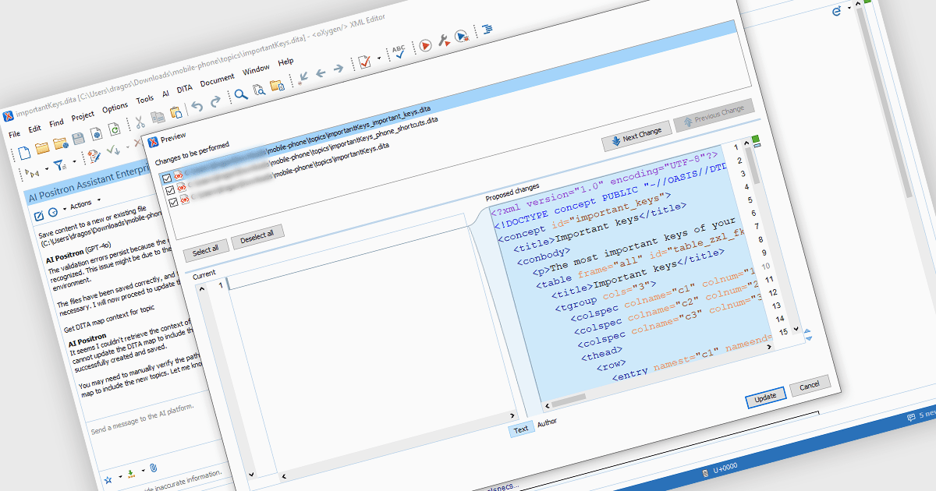The width and height of the screenshot is (936, 491).
Task: Click the Find in Files icon
Action: click(x=259, y=90)
